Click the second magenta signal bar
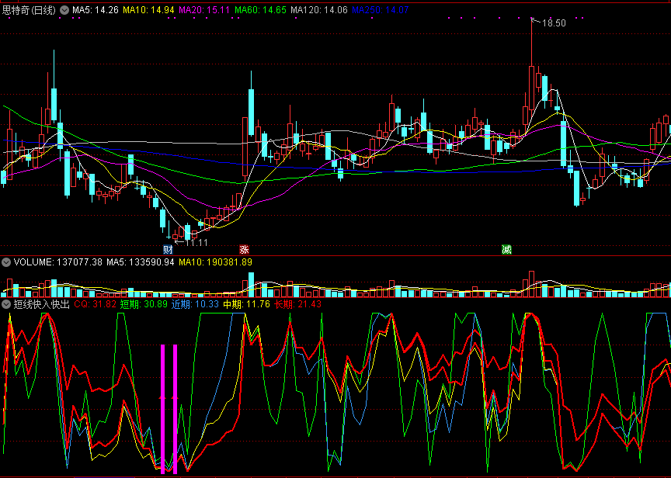Image resolution: width=671 pixels, height=478 pixels. coord(175,409)
